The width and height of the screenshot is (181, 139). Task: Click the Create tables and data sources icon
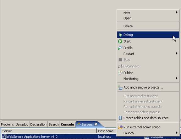120,118
